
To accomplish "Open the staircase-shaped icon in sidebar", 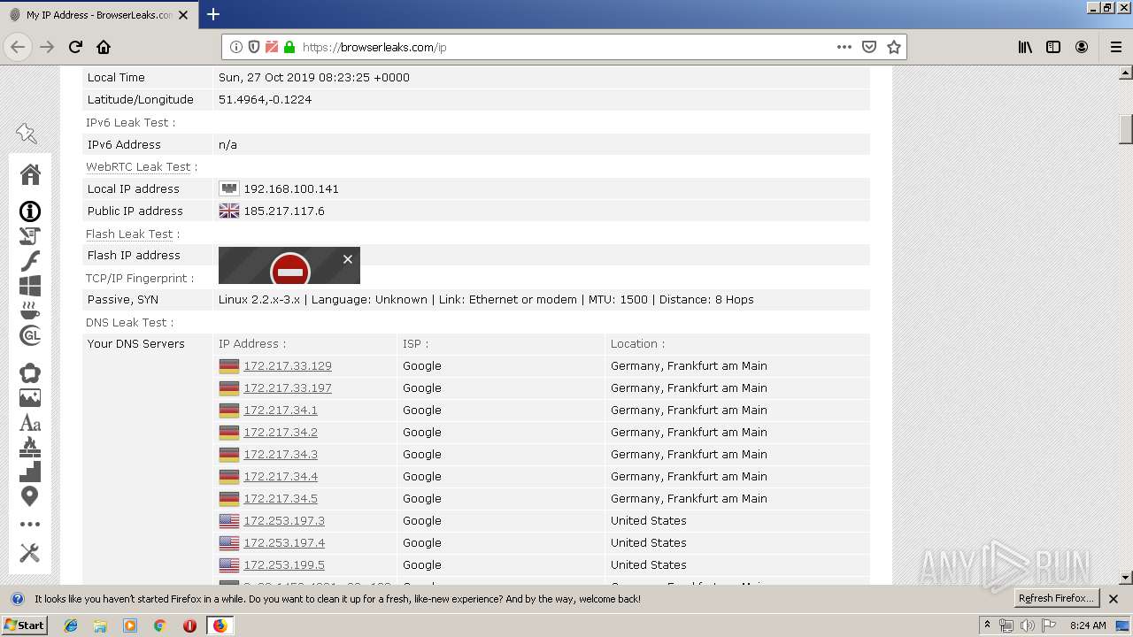I will [x=30, y=472].
